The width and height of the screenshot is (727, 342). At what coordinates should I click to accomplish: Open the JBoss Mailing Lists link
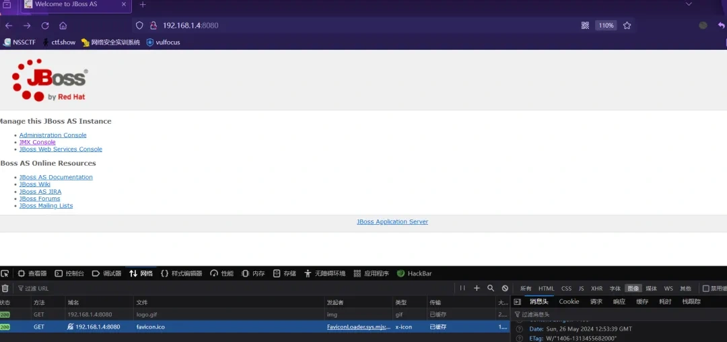tap(46, 205)
